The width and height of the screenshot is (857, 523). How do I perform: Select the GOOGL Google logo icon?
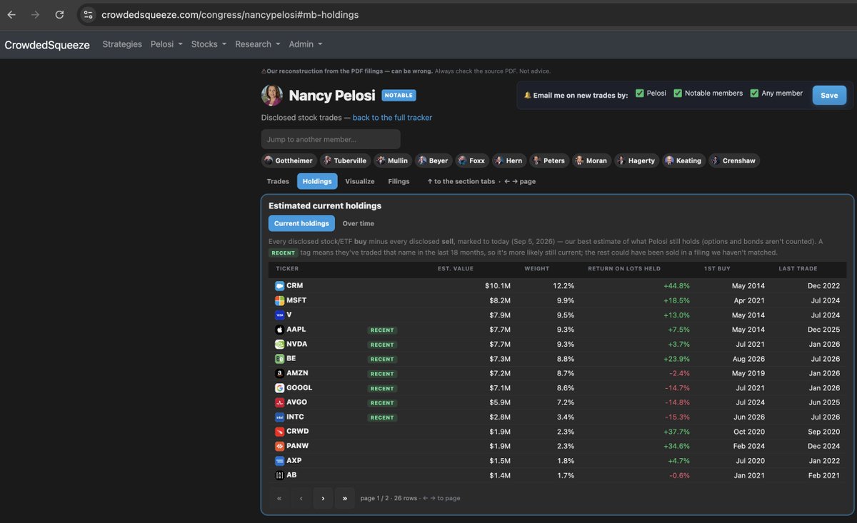click(x=279, y=388)
